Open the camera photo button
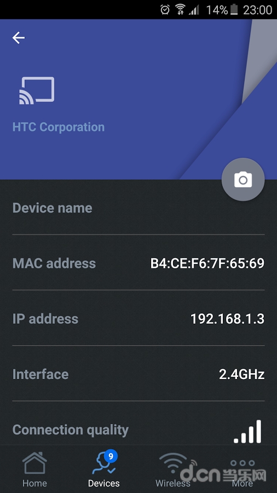This screenshot has height=493, width=277. tap(243, 180)
